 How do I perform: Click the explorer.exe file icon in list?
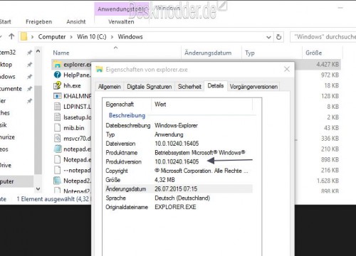57,64
